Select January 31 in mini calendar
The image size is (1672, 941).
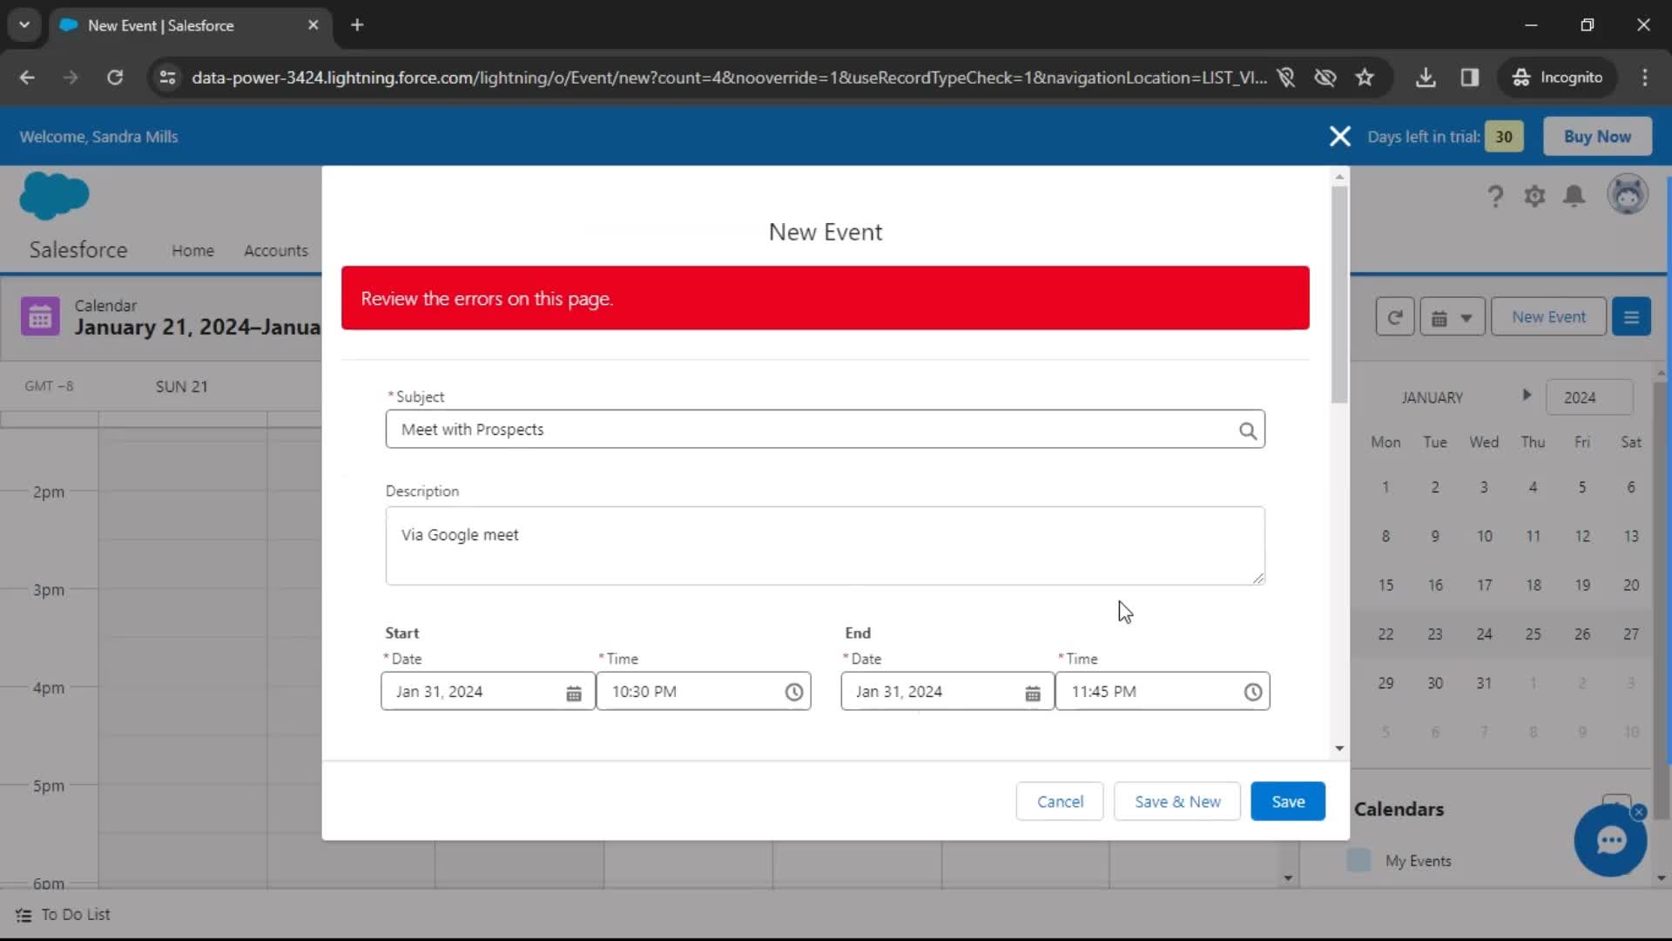pos(1484,684)
